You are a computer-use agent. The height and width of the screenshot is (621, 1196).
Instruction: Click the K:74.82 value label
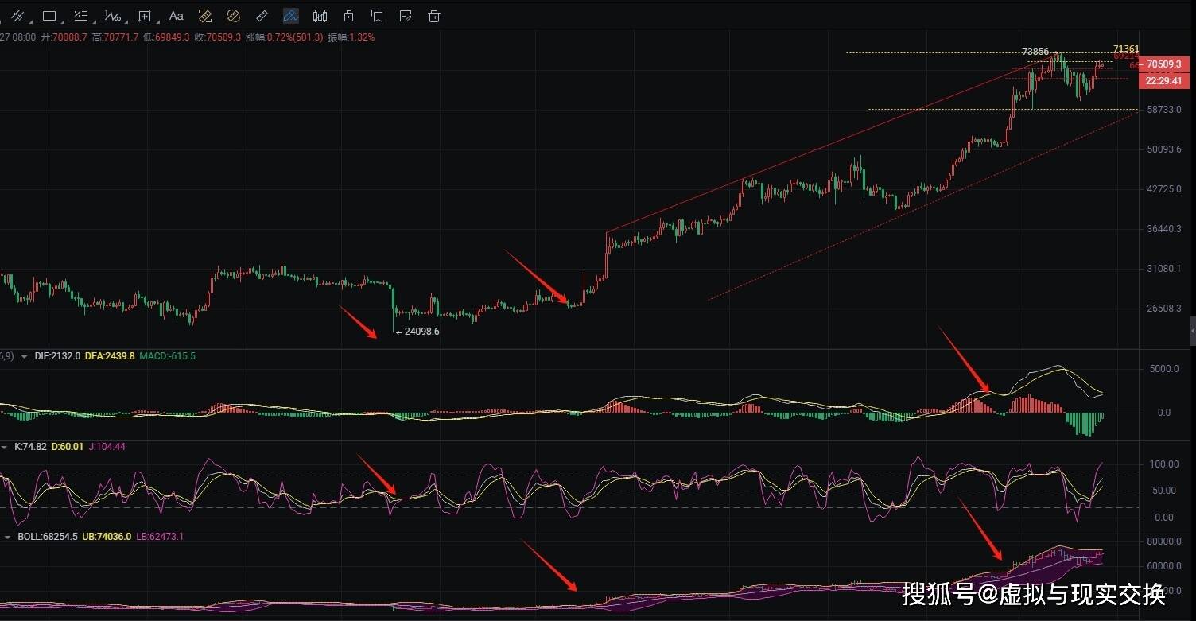[x=30, y=447]
